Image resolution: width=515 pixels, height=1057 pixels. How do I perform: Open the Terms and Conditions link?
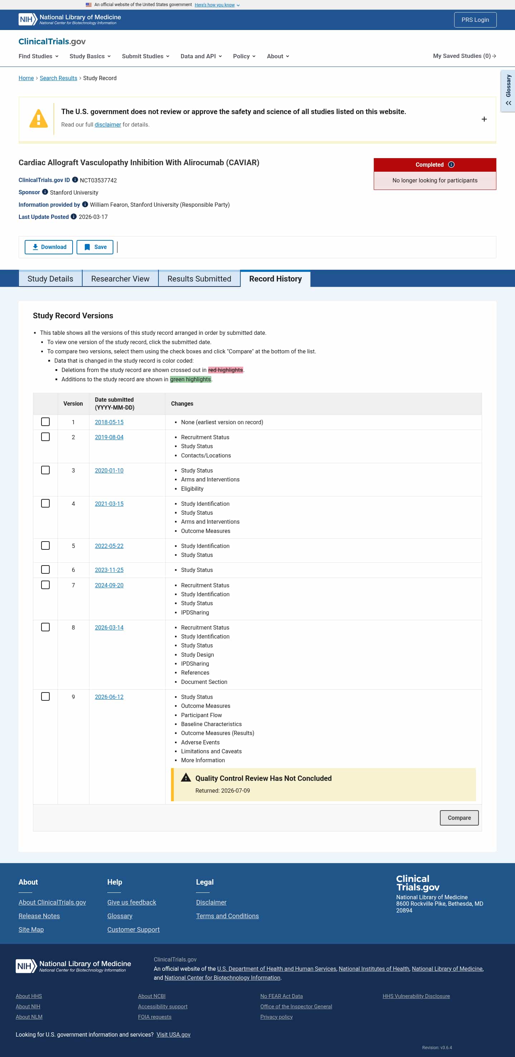[227, 916]
